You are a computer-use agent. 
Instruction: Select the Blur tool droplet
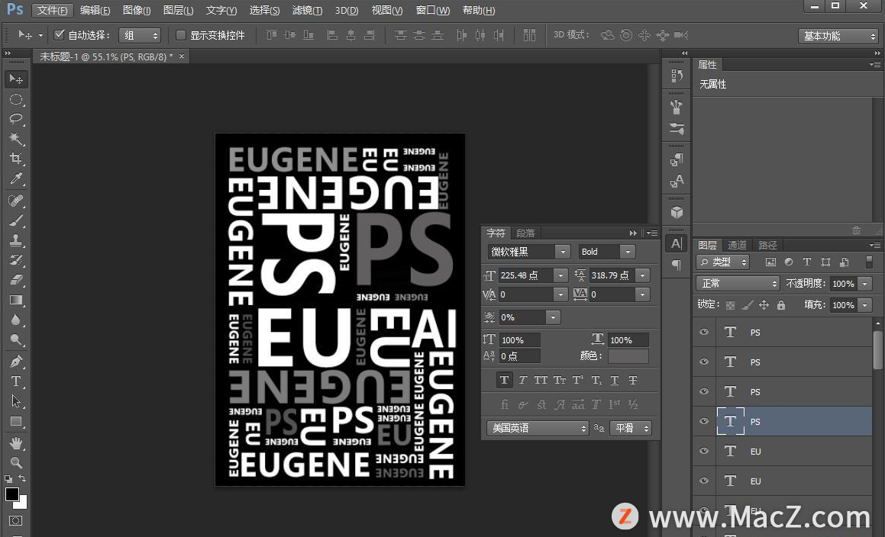pos(16,320)
